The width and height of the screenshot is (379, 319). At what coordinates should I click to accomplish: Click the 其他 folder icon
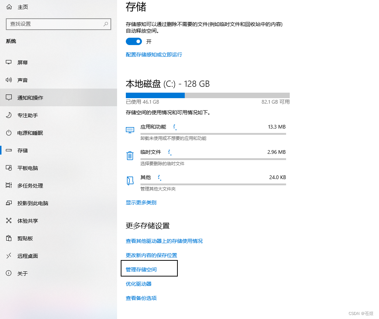(x=130, y=181)
